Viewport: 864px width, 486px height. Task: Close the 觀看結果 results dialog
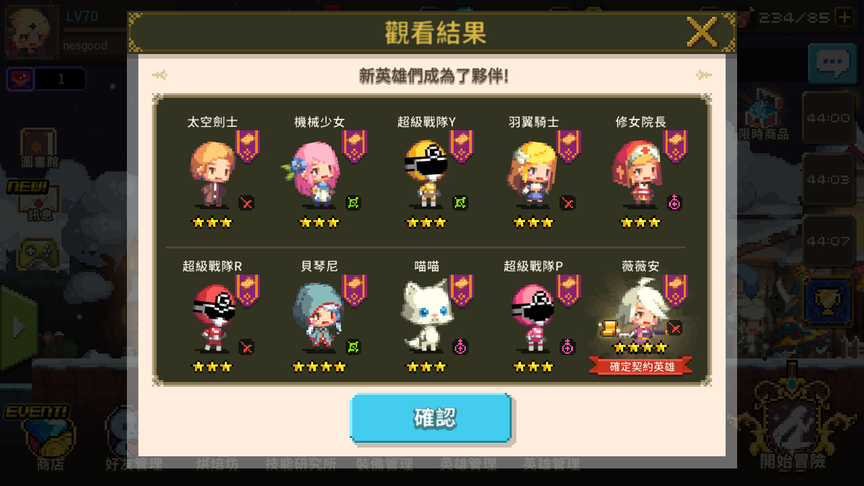pos(702,32)
